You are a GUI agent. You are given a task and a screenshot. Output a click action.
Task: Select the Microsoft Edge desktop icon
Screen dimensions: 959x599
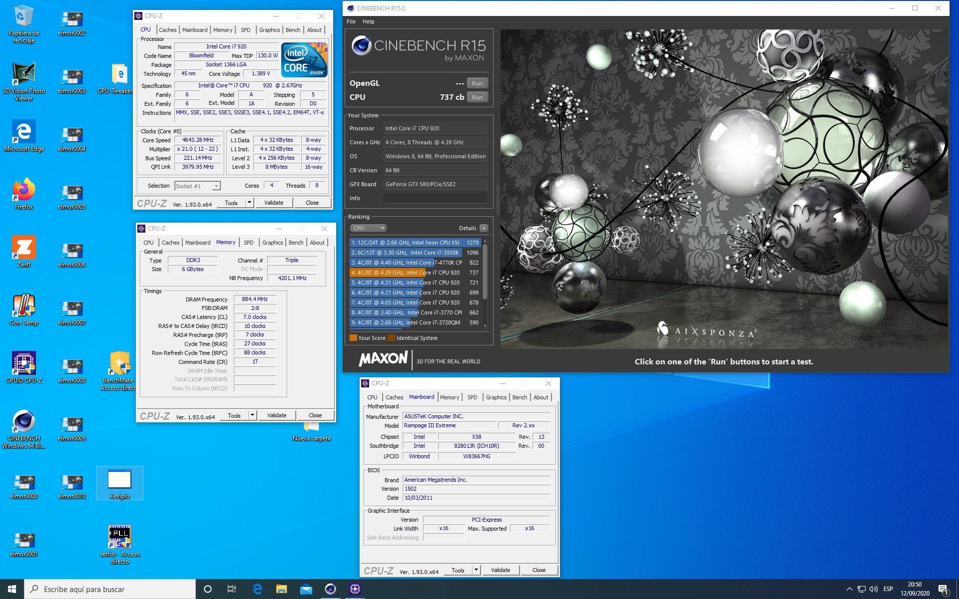click(x=23, y=136)
